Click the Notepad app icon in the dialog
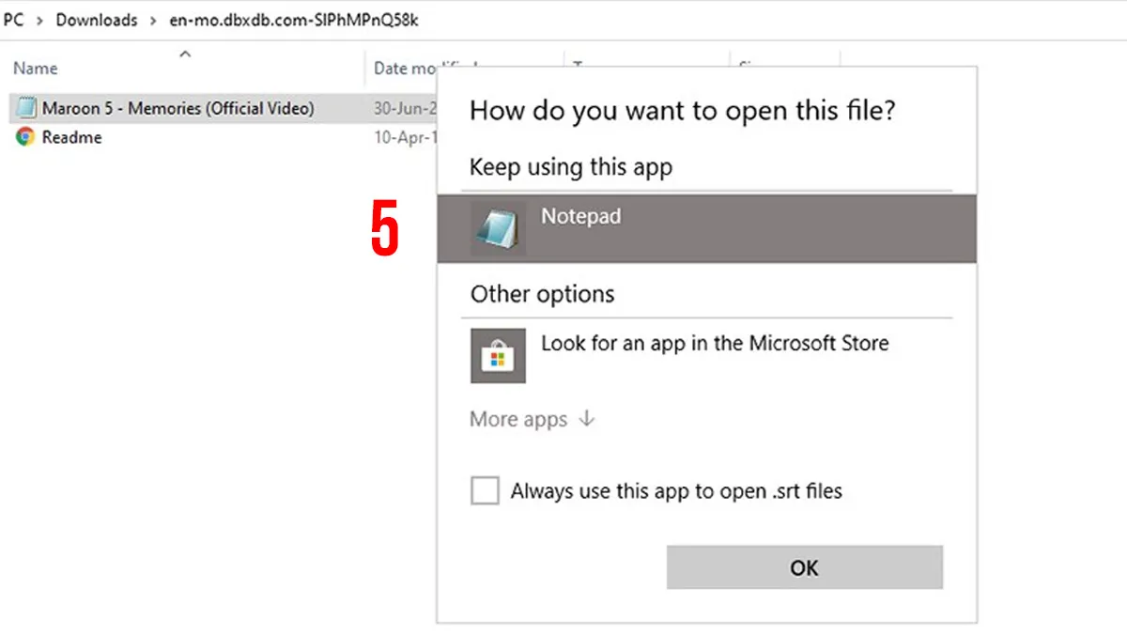Viewport: 1127px width, 634px height. click(x=498, y=228)
